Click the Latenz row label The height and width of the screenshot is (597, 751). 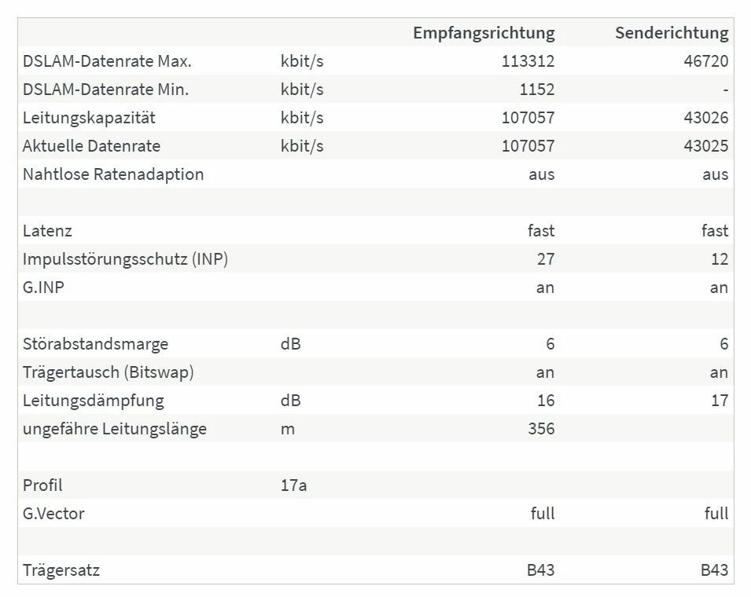click(47, 231)
